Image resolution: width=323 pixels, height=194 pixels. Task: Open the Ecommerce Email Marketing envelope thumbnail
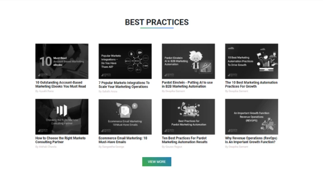(125, 117)
